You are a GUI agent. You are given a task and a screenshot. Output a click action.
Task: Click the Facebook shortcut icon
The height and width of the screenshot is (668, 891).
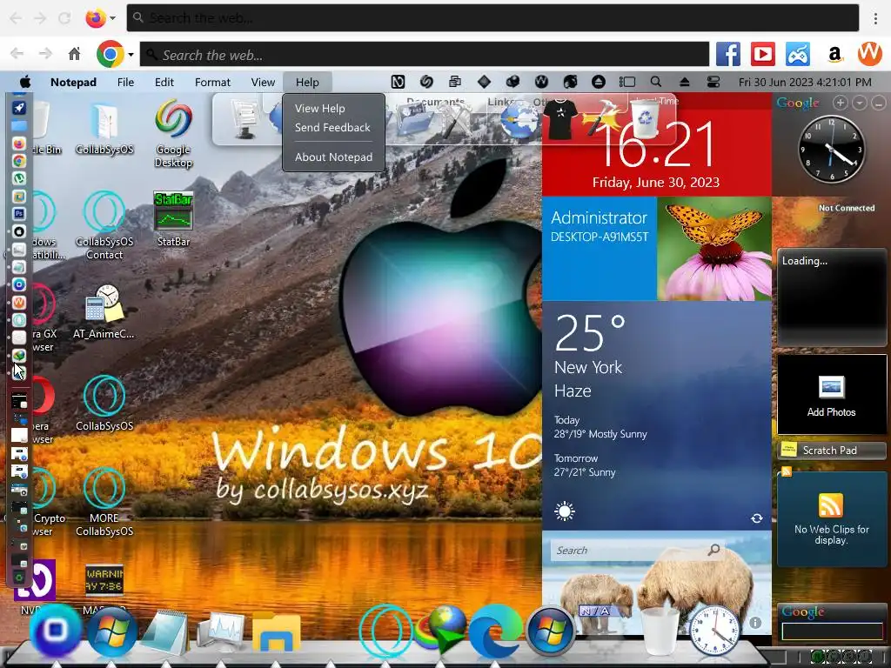click(x=728, y=55)
